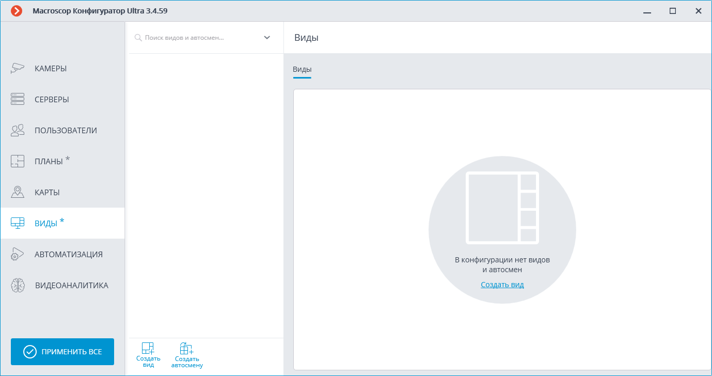Select the ВИДЫ sidebar item
Screen dimensions: 712x376
[62, 223]
